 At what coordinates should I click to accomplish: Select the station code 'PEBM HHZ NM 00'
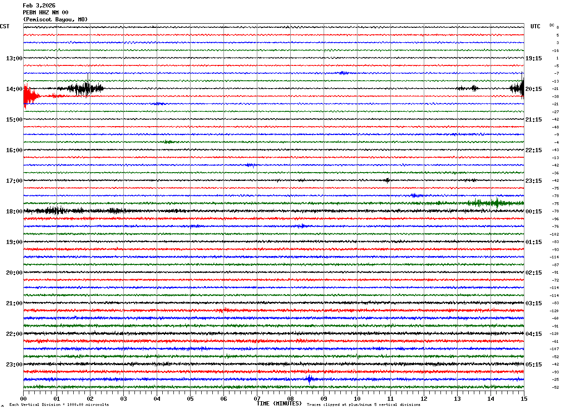coord(45,13)
